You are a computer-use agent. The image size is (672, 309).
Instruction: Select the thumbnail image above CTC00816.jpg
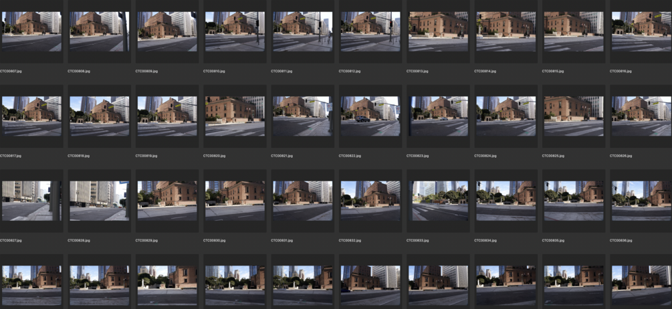[641, 31]
